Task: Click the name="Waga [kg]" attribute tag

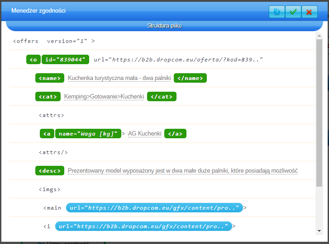Action: [88, 134]
